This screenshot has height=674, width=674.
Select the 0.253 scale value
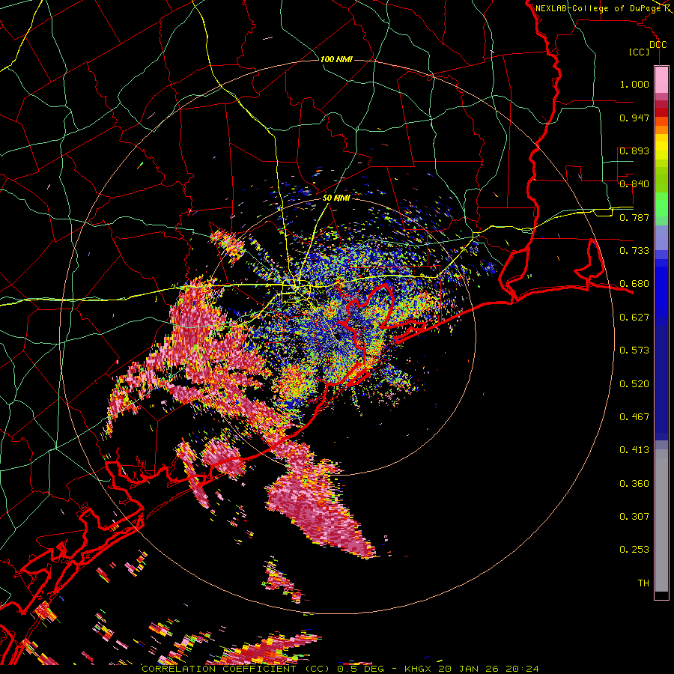(x=634, y=550)
